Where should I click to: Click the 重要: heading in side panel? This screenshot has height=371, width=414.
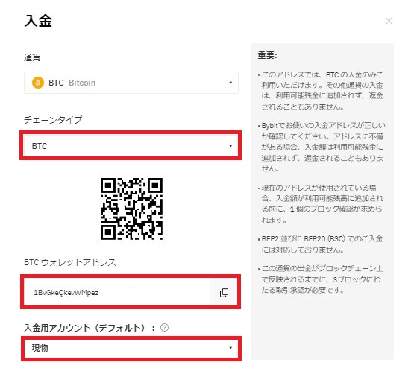point(267,55)
